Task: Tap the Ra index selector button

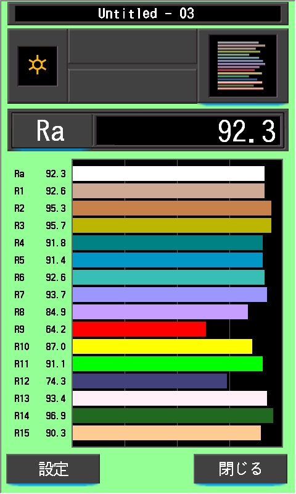Action: 52,130
